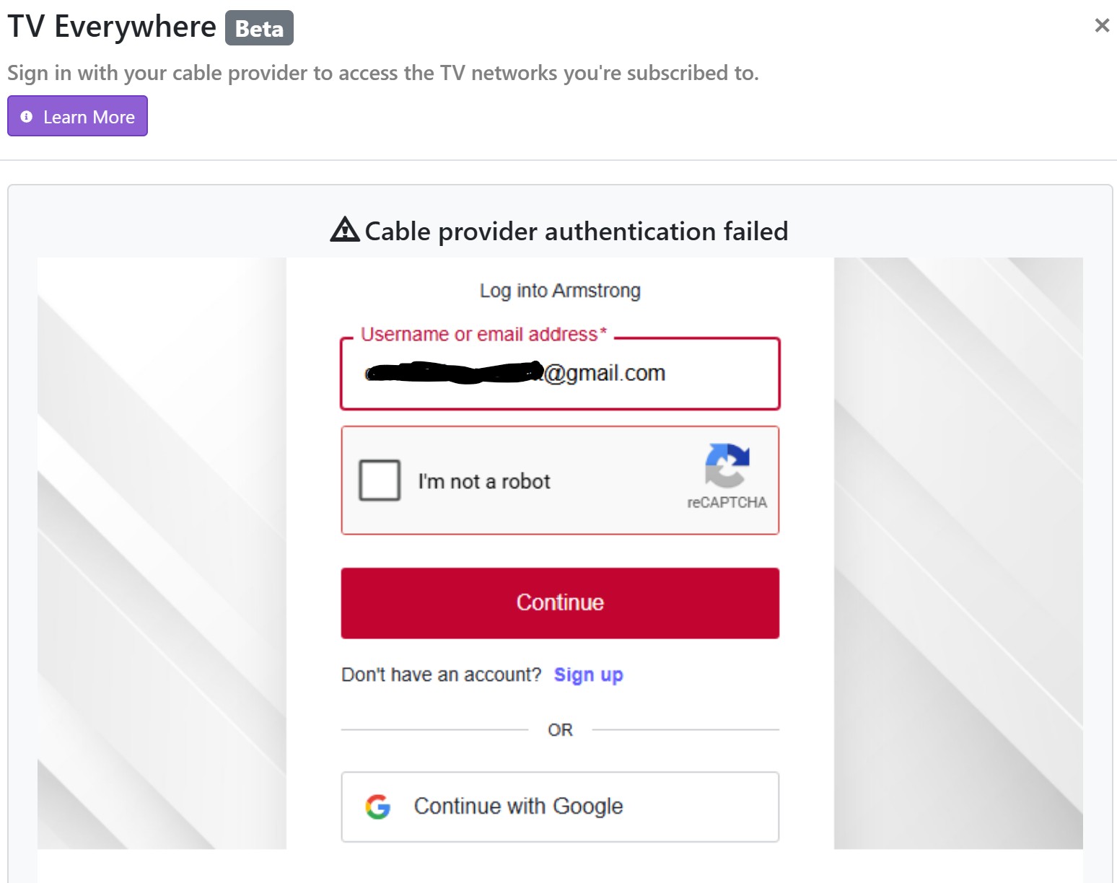This screenshot has width=1117, height=883.
Task: Click the "Log into Armstrong" title
Action: click(560, 291)
